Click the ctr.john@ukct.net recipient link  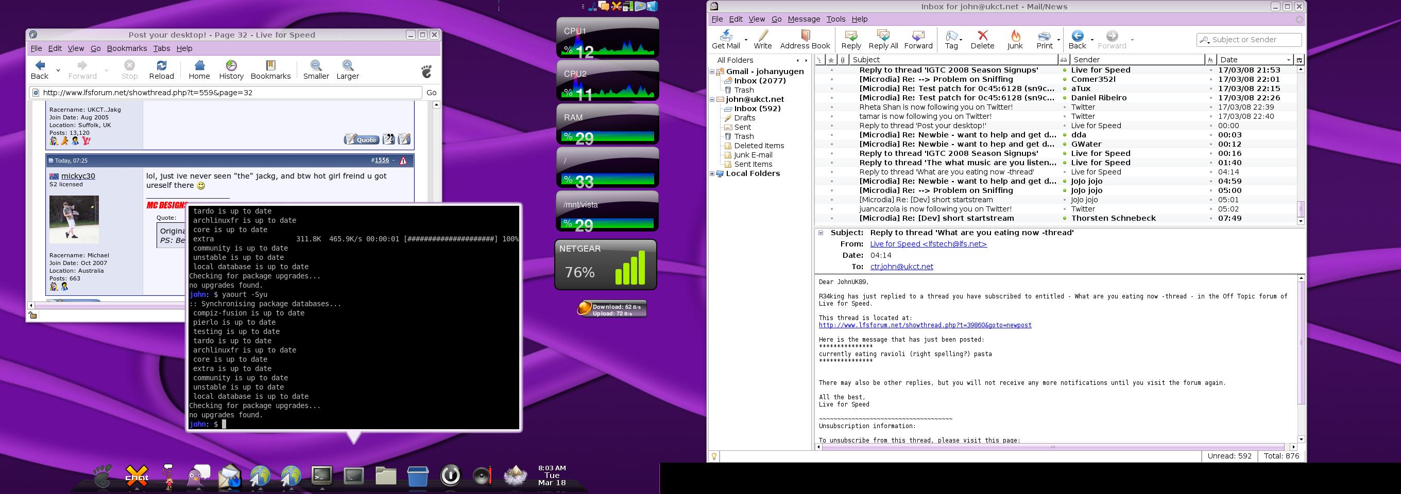(901, 267)
